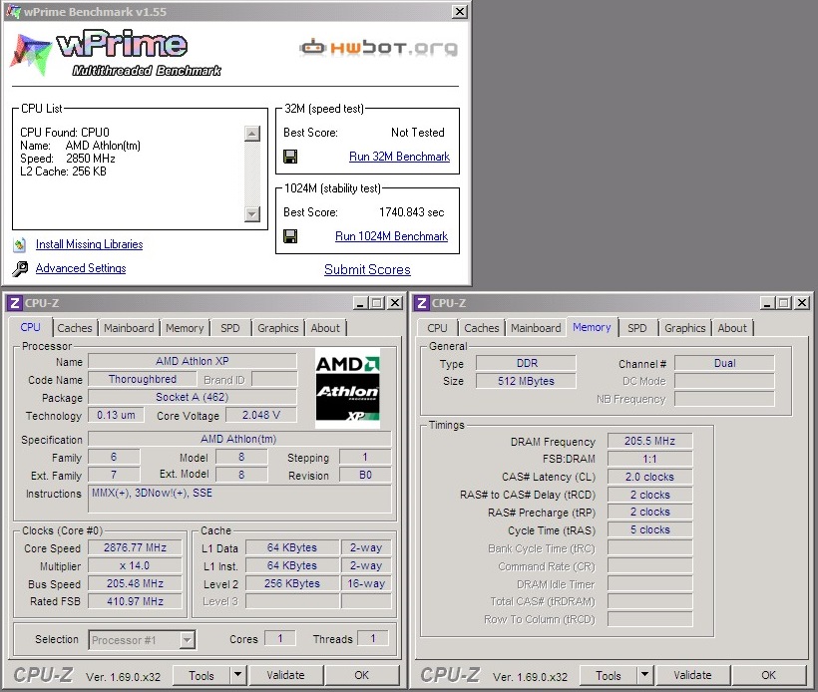Select Memory tab in right CPU-Z window
This screenshot has height=692, width=818.
(592, 327)
